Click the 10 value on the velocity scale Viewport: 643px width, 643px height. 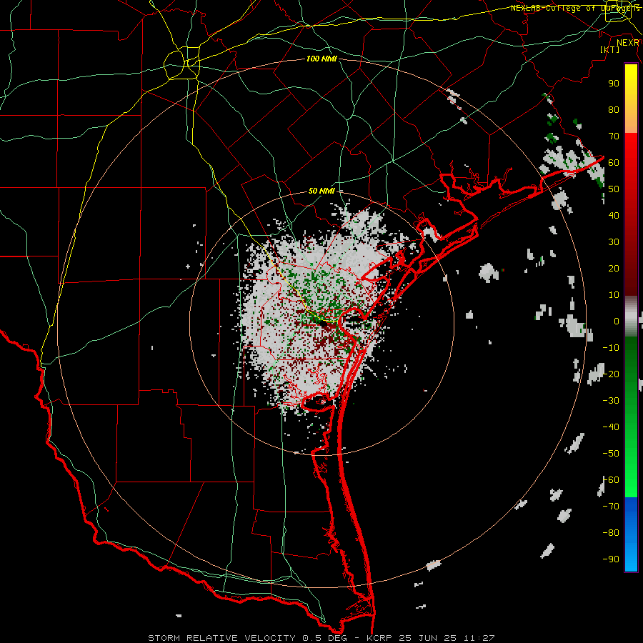(614, 295)
